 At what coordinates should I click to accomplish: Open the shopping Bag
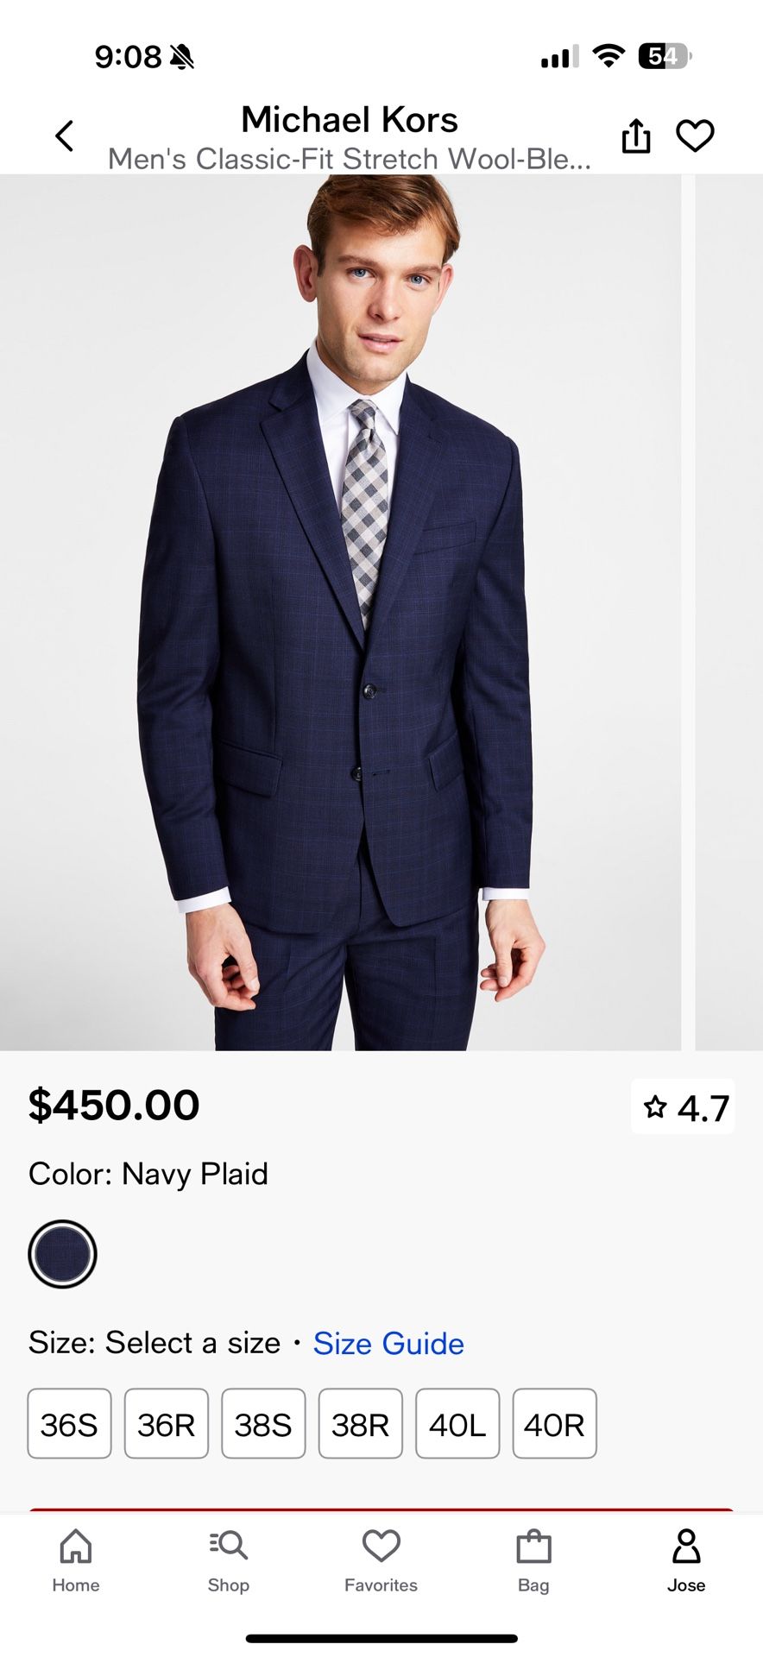tap(533, 1560)
